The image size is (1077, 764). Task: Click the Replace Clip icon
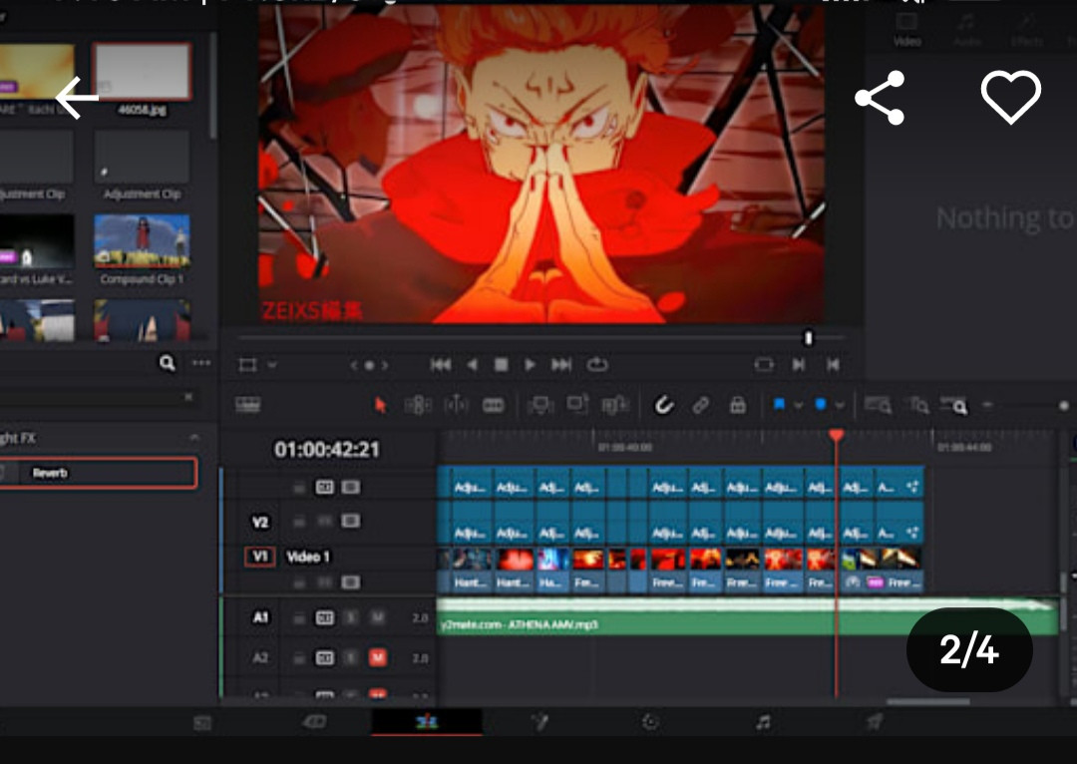(x=614, y=405)
